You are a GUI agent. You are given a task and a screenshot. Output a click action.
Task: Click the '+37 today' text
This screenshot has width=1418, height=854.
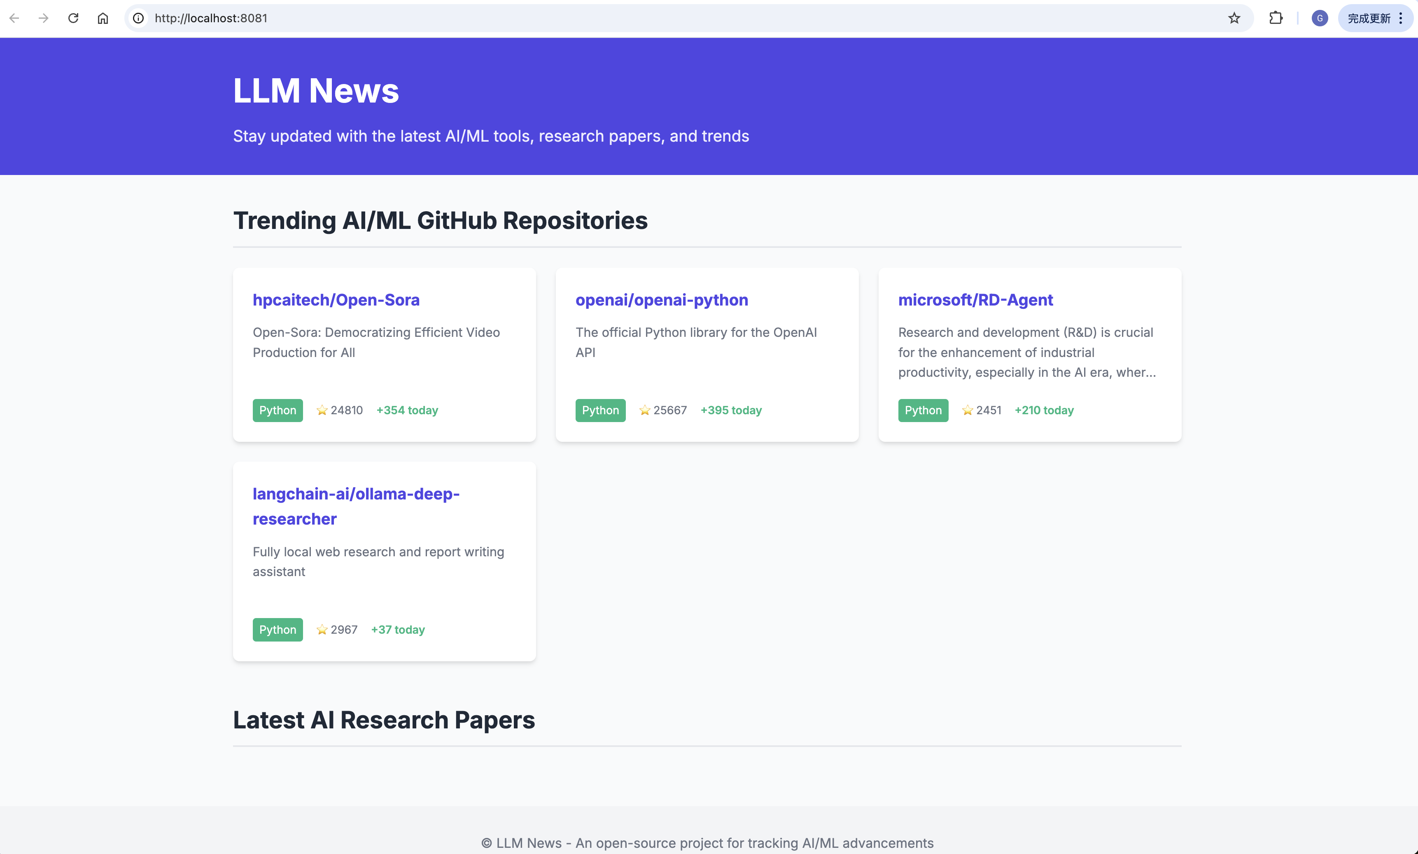click(x=398, y=630)
